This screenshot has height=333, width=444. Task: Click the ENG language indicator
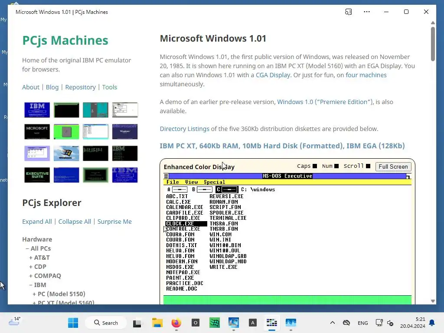[x=363, y=323]
